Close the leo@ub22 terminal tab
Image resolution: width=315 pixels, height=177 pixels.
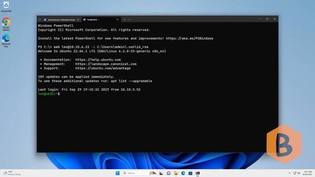click(118, 20)
